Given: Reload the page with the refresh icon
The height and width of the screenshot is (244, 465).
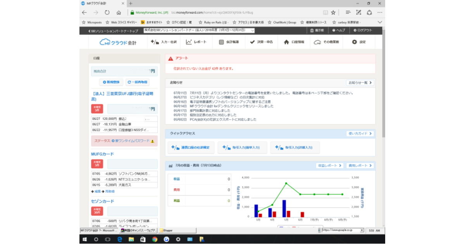Looking at the screenshot, I should (x=107, y=12).
